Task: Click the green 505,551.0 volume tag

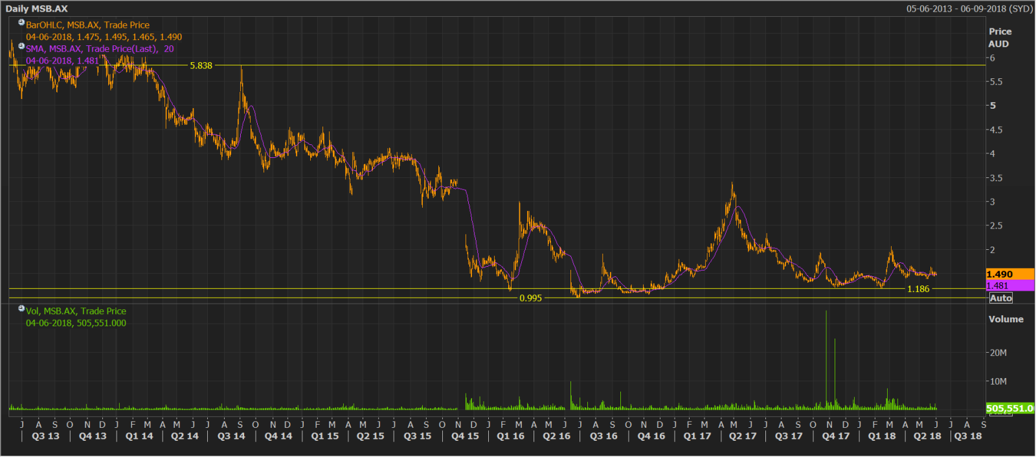Action: [x=1009, y=408]
